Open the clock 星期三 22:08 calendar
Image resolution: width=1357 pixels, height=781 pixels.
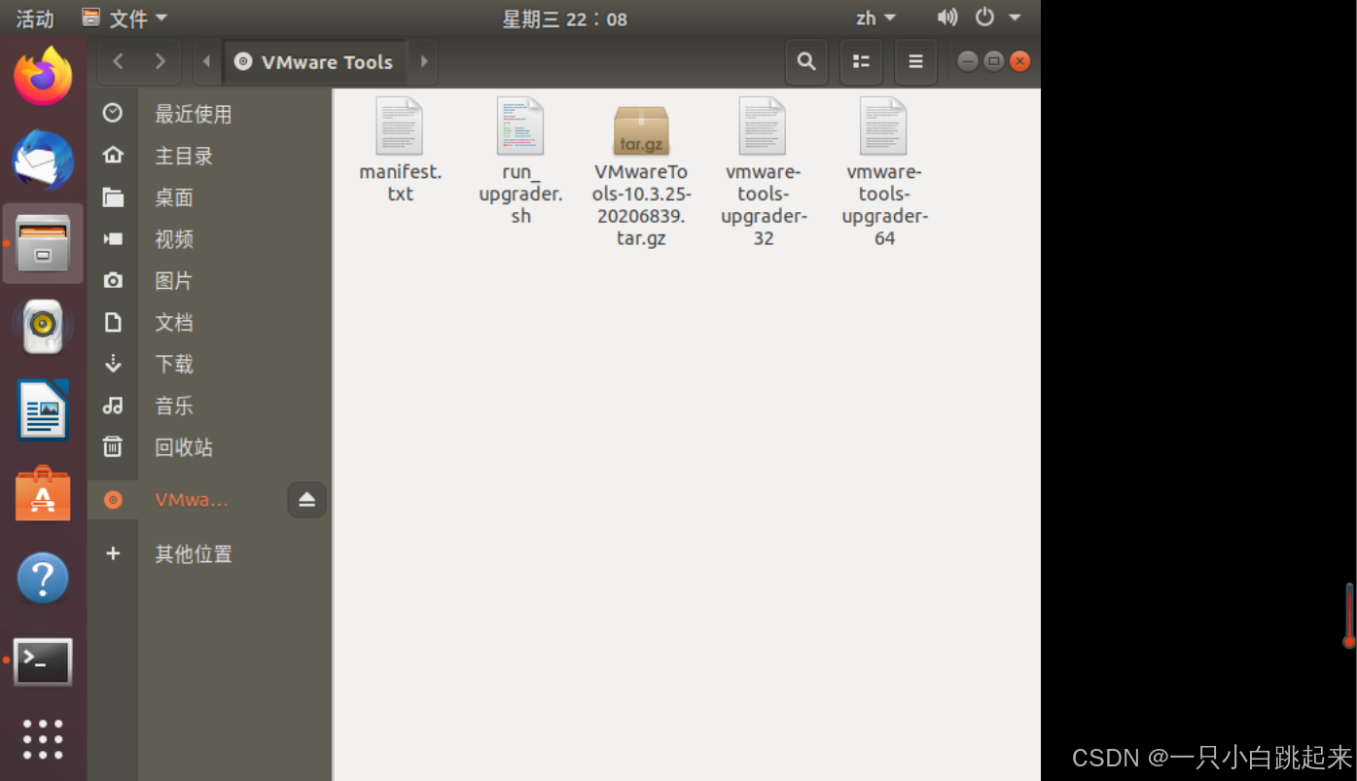tap(564, 18)
